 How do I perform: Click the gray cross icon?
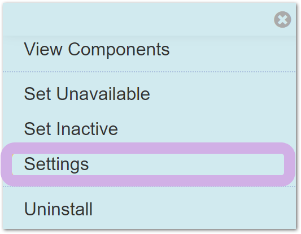point(282,19)
